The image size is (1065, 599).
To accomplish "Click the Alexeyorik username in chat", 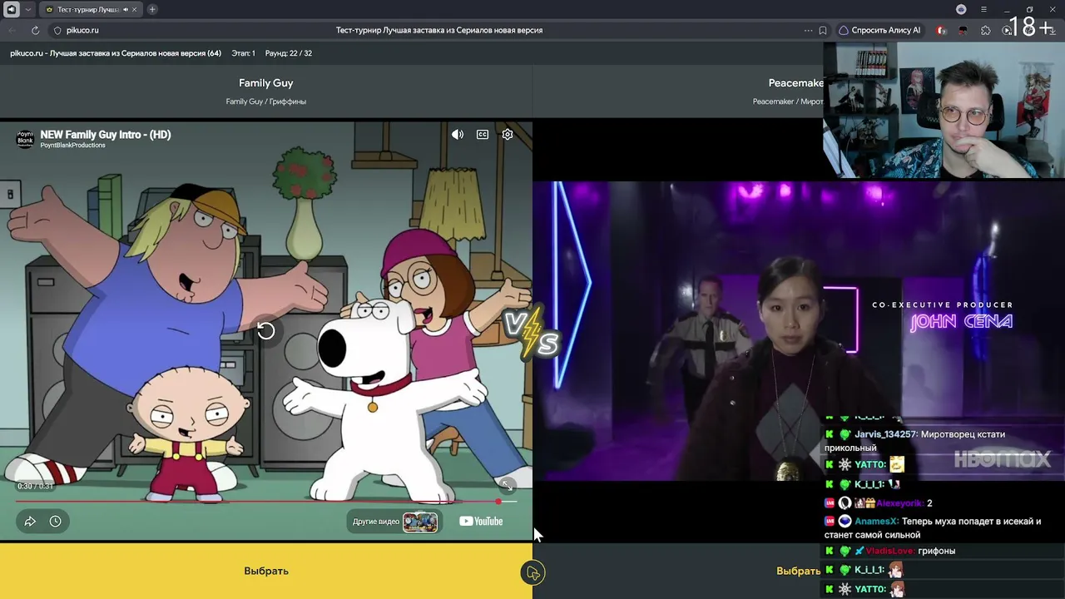I will pos(899,503).
